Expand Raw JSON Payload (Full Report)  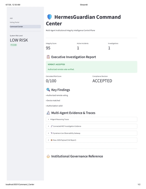coord(92,140)
